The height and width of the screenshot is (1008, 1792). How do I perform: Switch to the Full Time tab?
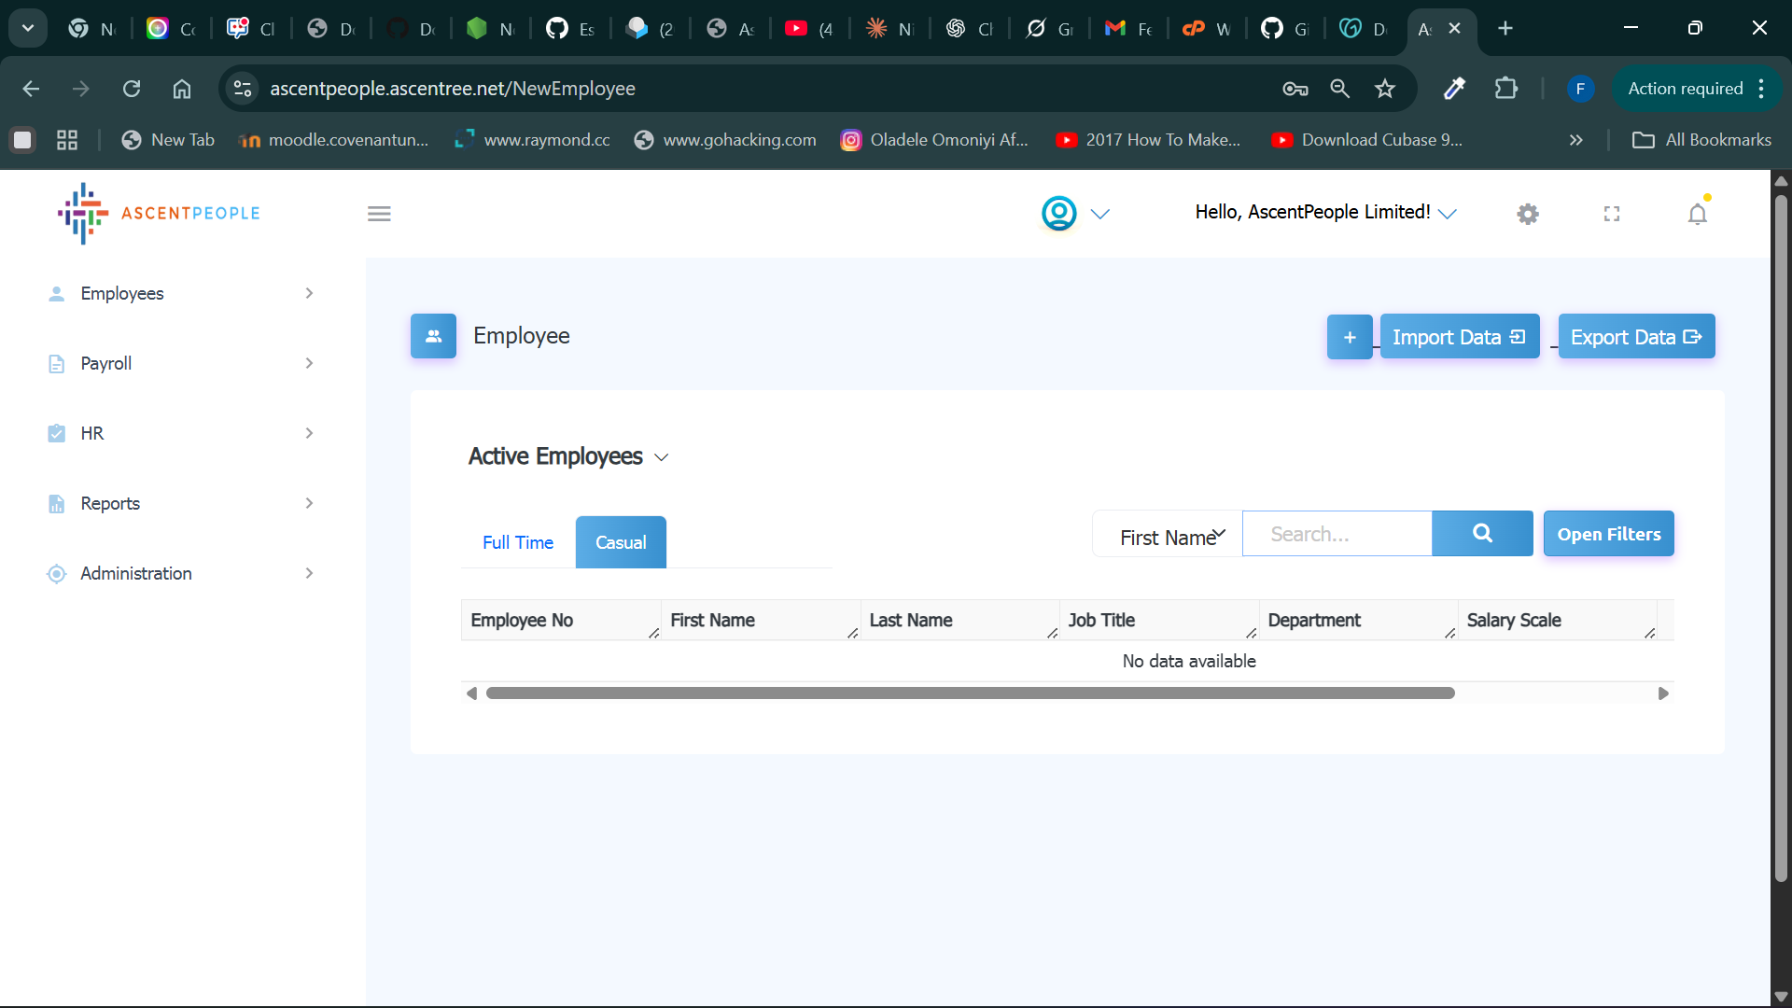click(518, 542)
